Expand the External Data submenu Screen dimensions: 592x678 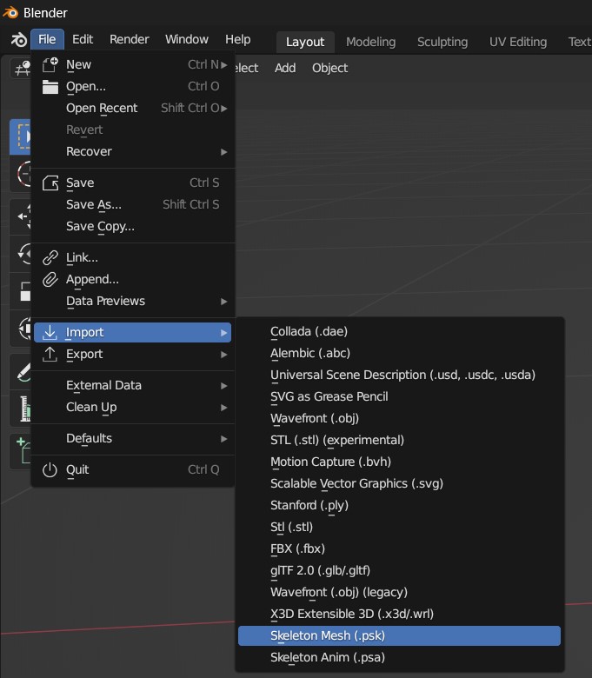(x=224, y=386)
